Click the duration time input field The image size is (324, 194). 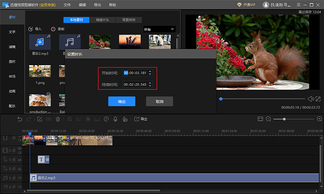click(x=138, y=85)
